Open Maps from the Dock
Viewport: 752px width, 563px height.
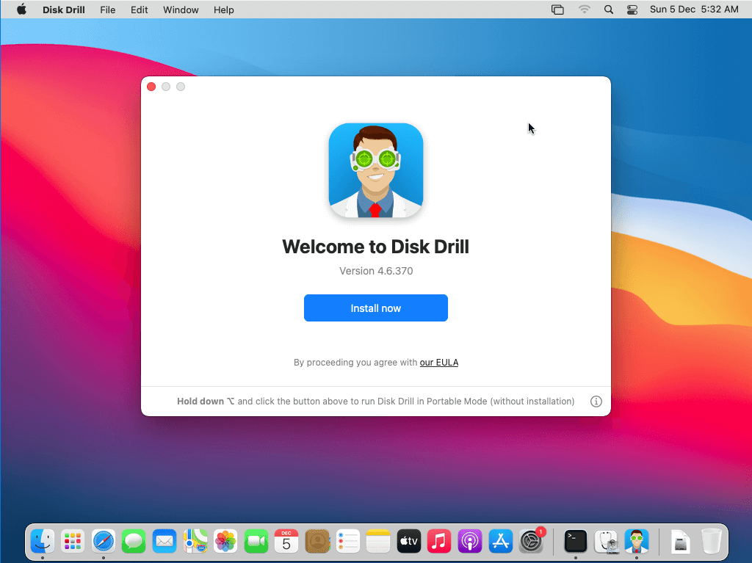coord(195,542)
